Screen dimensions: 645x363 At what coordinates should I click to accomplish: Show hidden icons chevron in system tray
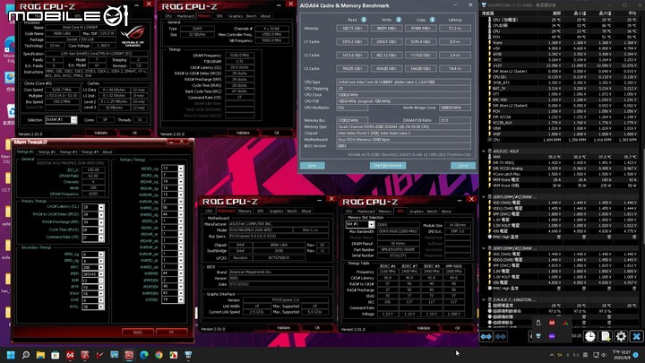point(552,355)
